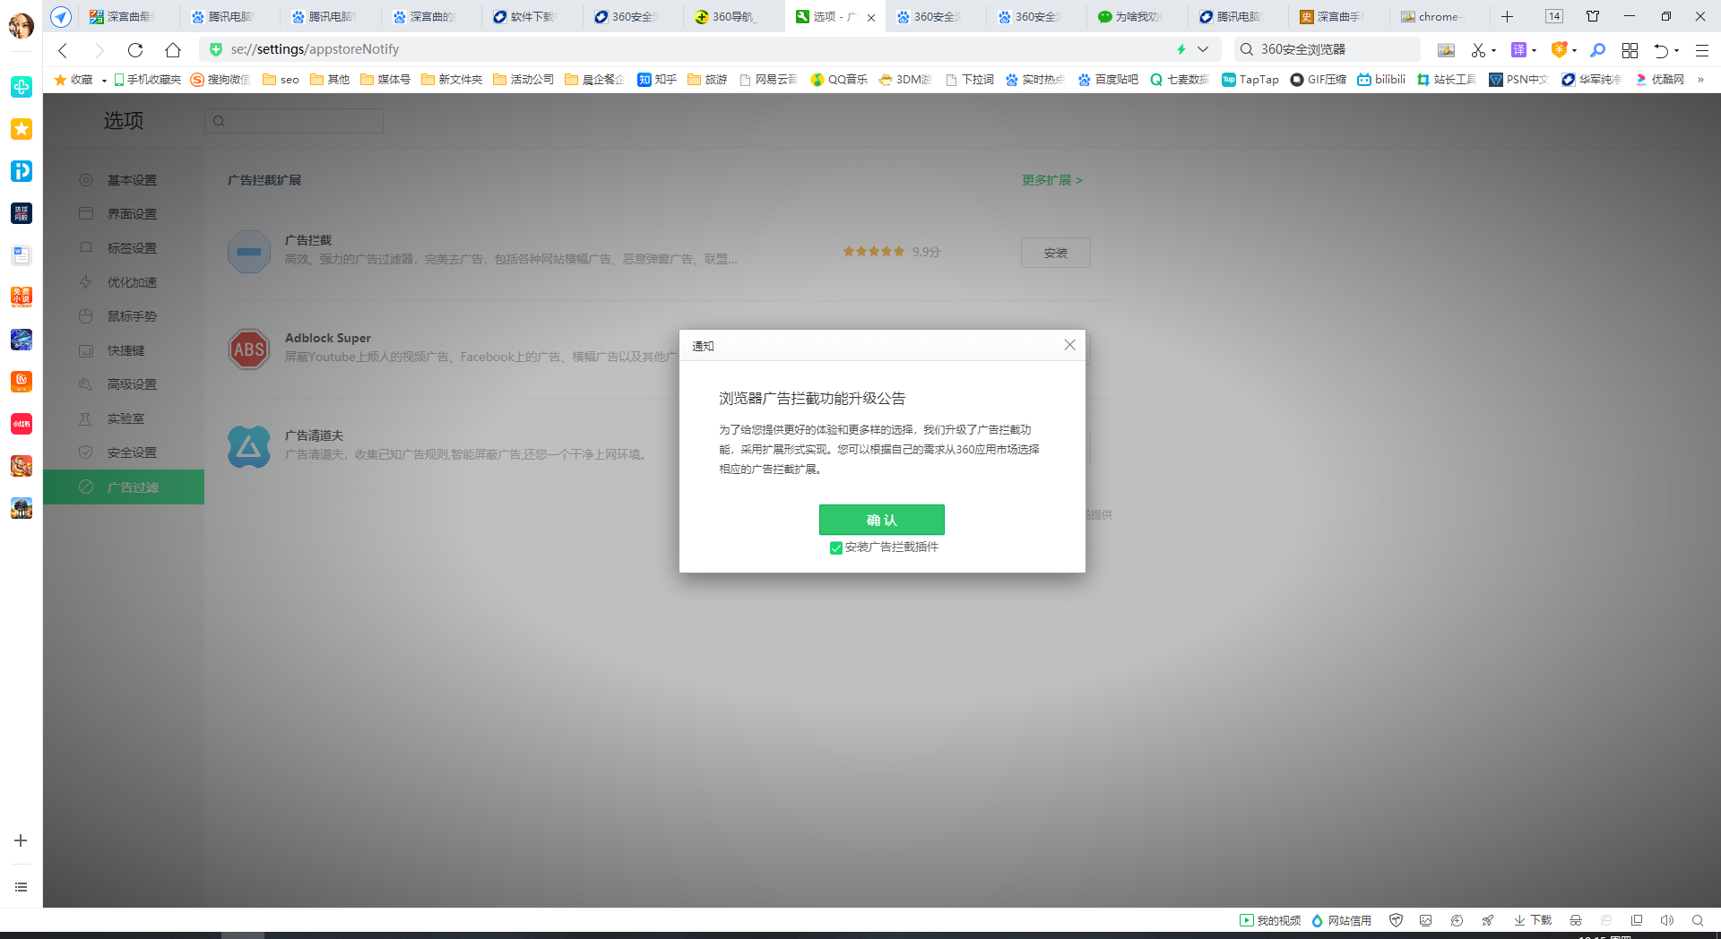Expand the 收藏 dropdown arrow
Screen dimensions: 1721x939
[x=104, y=81]
